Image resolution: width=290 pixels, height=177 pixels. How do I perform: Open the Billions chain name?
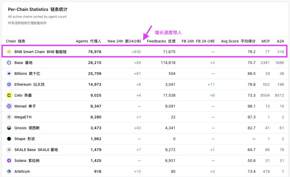(27, 74)
